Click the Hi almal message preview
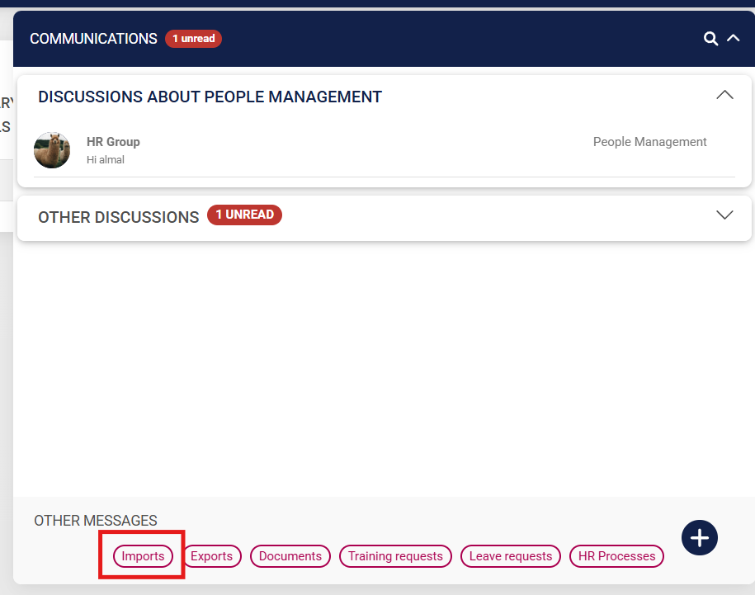This screenshot has width=755, height=595. click(106, 159)
